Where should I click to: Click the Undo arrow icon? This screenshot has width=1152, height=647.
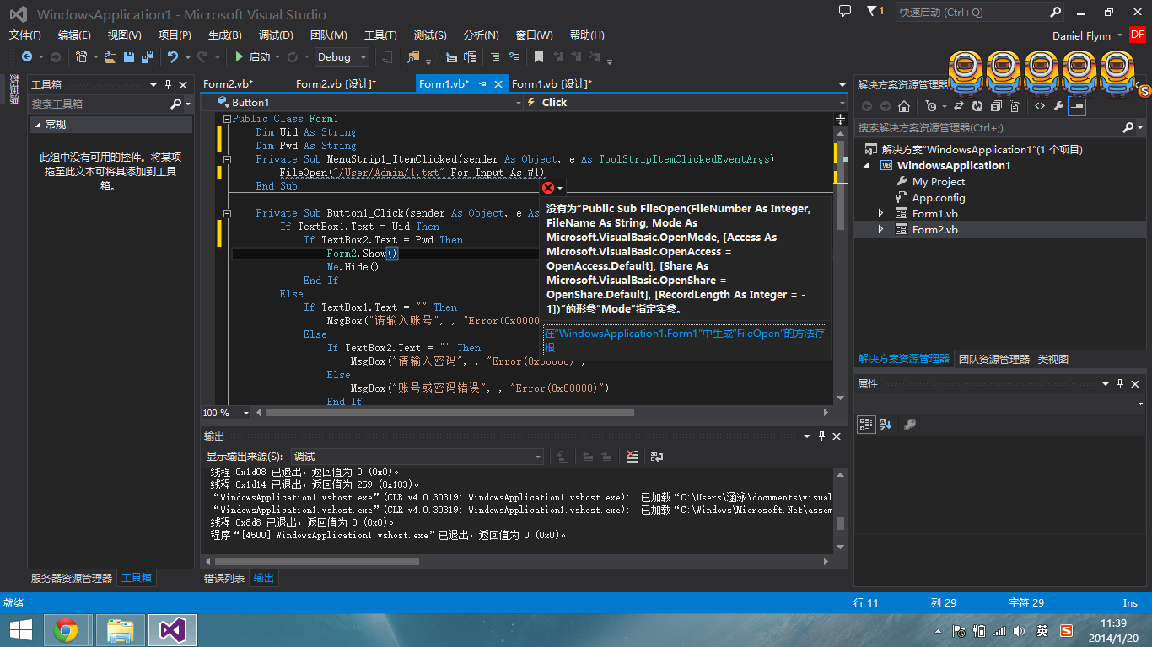coord(173,57)
